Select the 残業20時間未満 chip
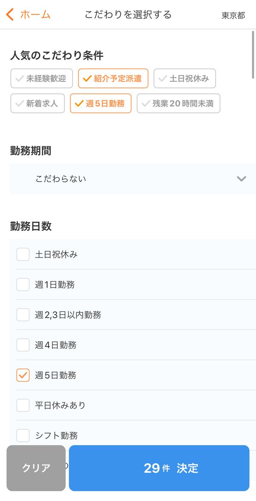 178,103
